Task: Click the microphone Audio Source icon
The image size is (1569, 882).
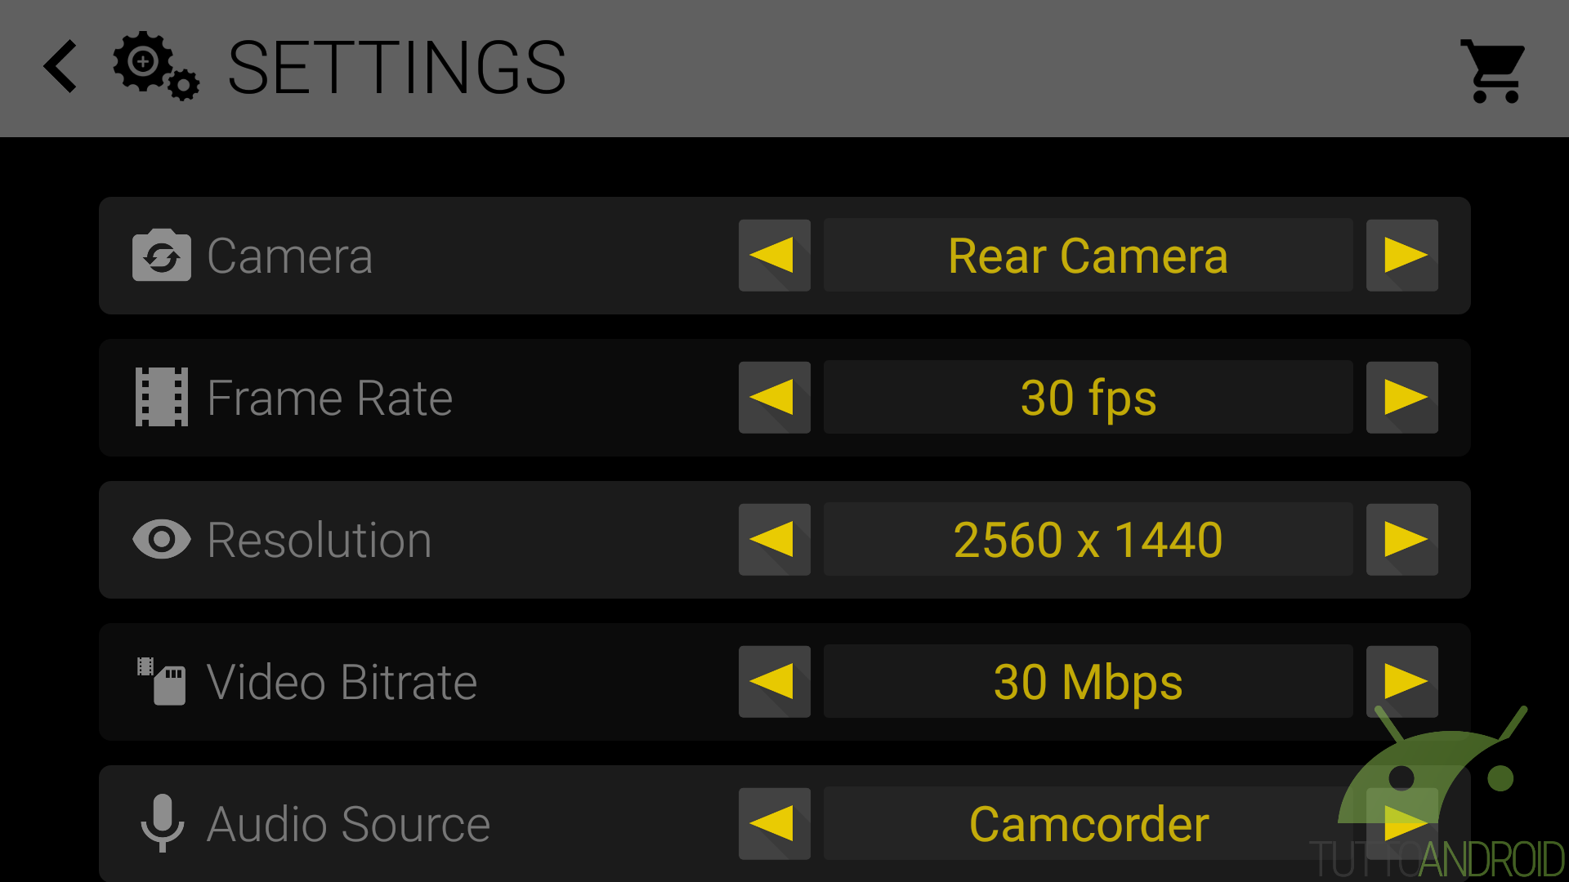Action: [162, 823]
